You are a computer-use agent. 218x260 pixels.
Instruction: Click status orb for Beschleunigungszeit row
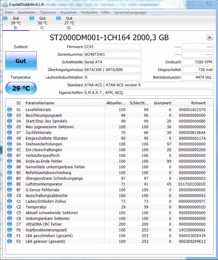[10, 115]
